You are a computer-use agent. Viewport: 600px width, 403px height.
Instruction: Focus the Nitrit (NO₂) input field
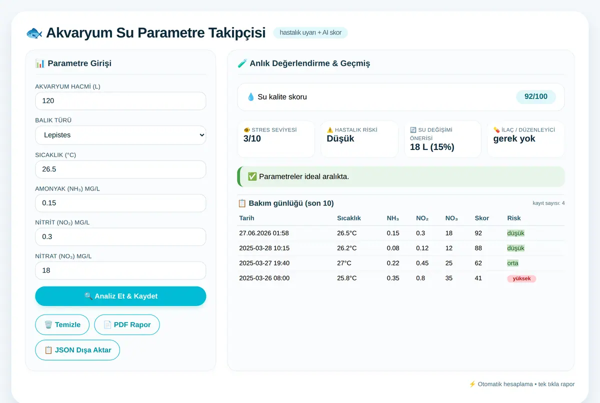[120, 236]
